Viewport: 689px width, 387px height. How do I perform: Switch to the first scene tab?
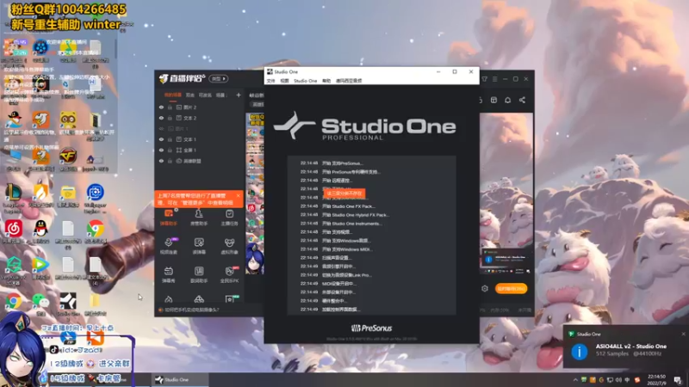[x=173, y=95]
